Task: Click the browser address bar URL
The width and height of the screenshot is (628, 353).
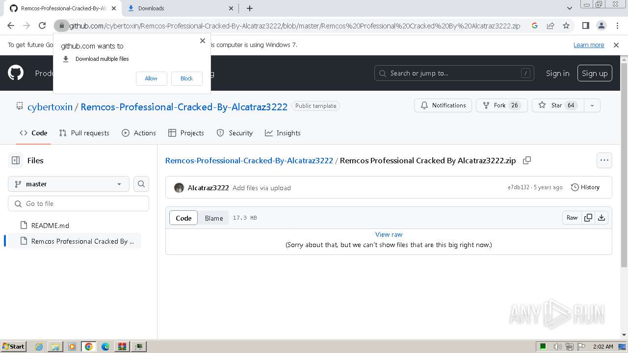Action: (294, 26)
